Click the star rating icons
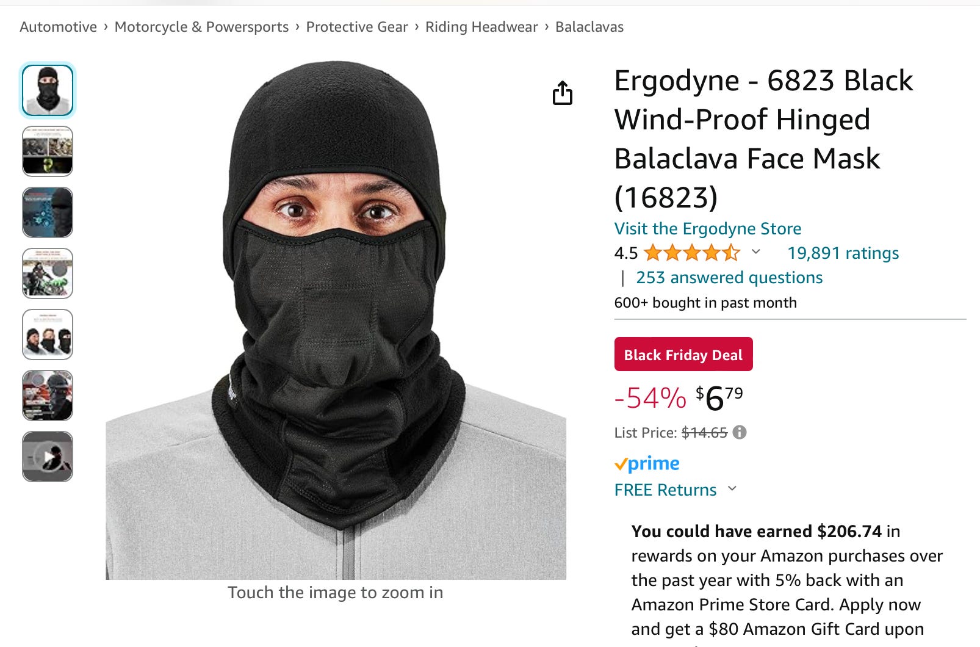 coord(692,253)
